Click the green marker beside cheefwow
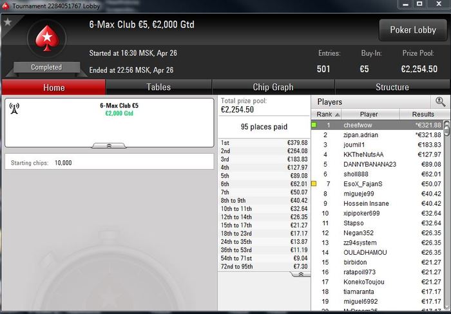The image size is (451, 314). tap(314, 125)
